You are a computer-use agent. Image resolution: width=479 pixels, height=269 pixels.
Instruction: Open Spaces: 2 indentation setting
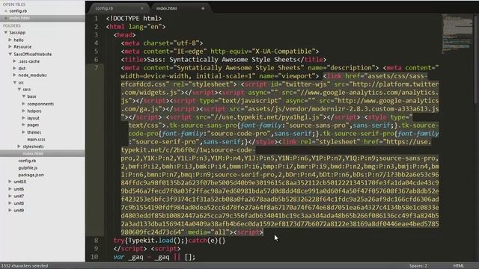[x=418, y=266]
